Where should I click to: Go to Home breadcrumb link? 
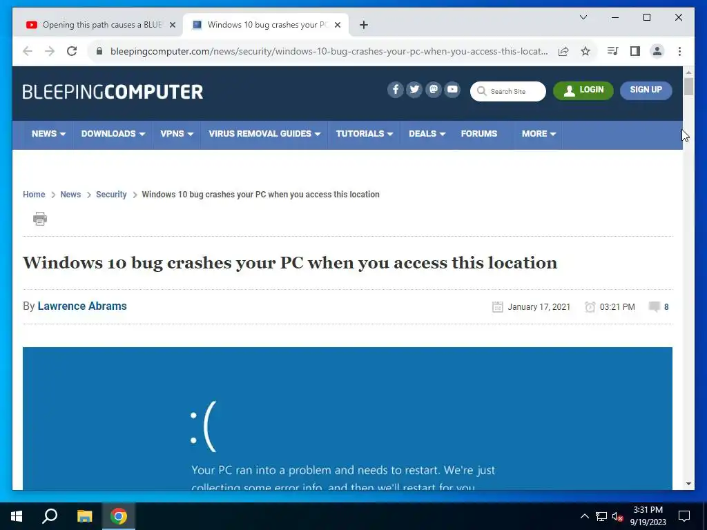tap(34, 195)
